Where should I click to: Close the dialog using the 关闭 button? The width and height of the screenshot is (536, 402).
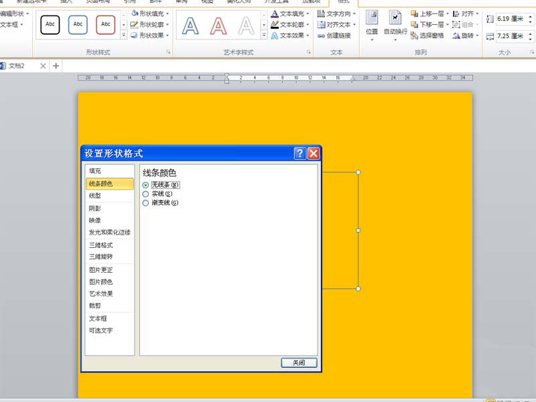(x=297, y=362)
